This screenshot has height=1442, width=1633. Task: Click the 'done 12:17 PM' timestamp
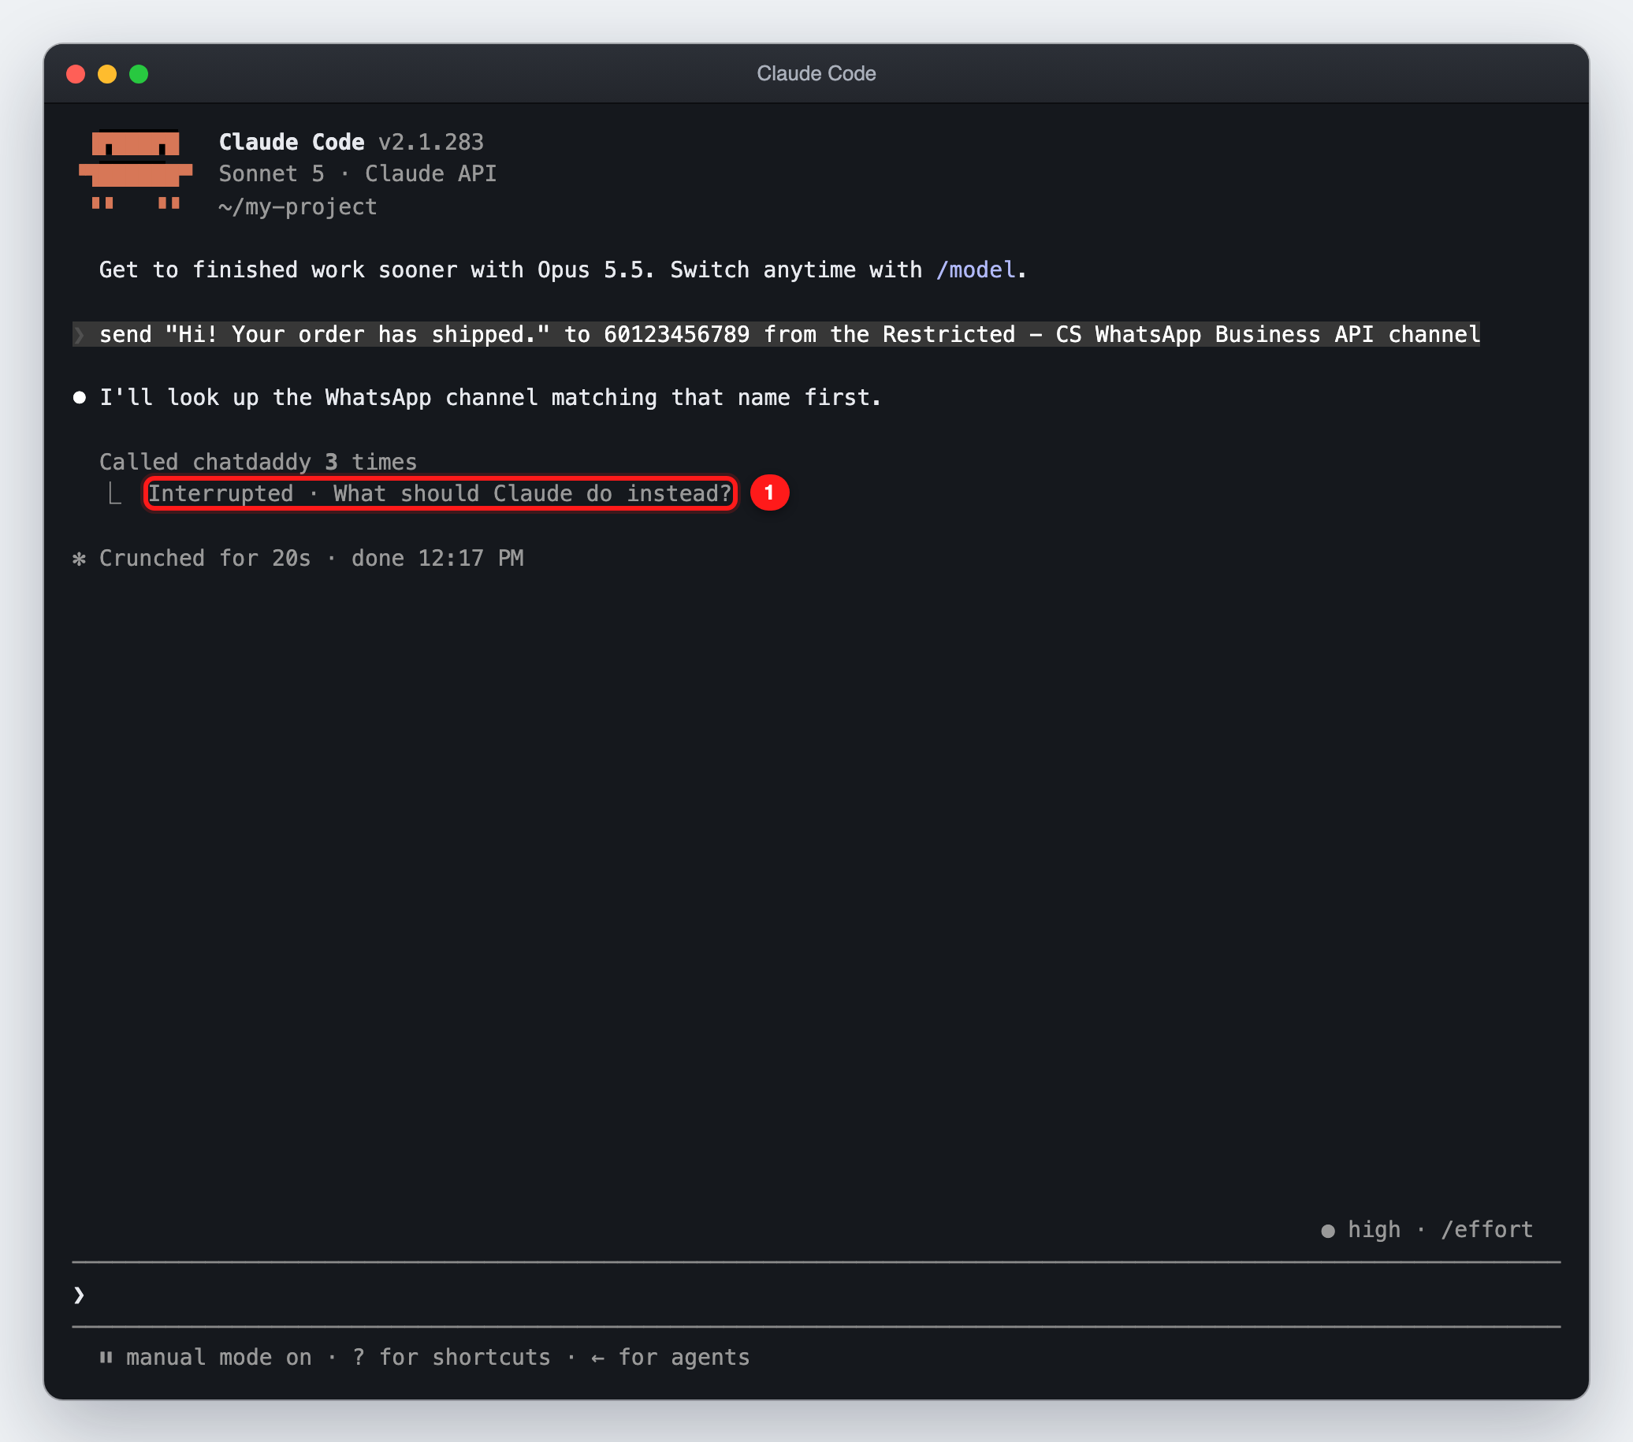[x=437, y=558]
